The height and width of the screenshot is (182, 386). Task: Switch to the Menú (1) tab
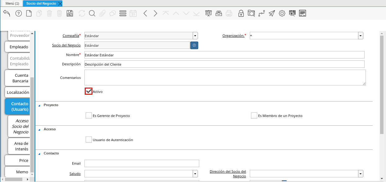[12, 3]
